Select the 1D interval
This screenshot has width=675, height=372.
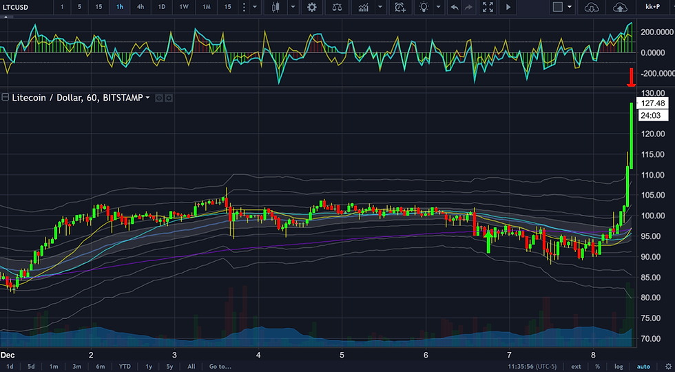(x=161, y=7)
